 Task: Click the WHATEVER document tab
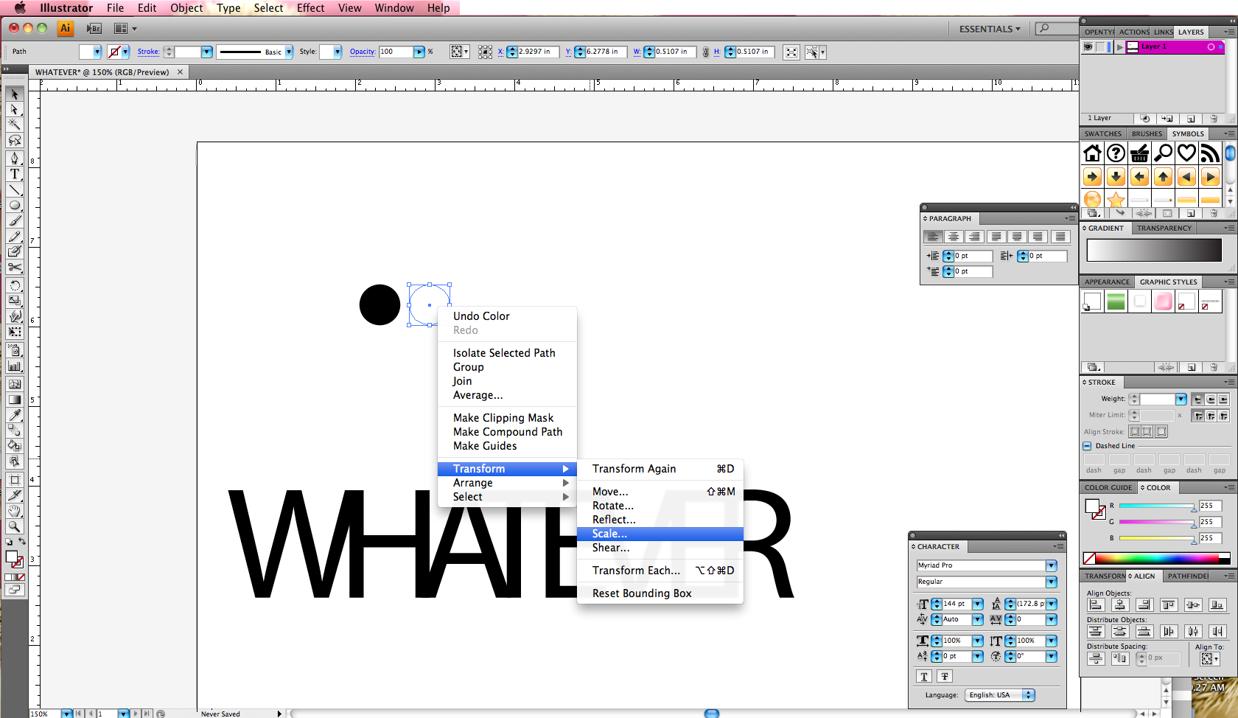[102, 72]
